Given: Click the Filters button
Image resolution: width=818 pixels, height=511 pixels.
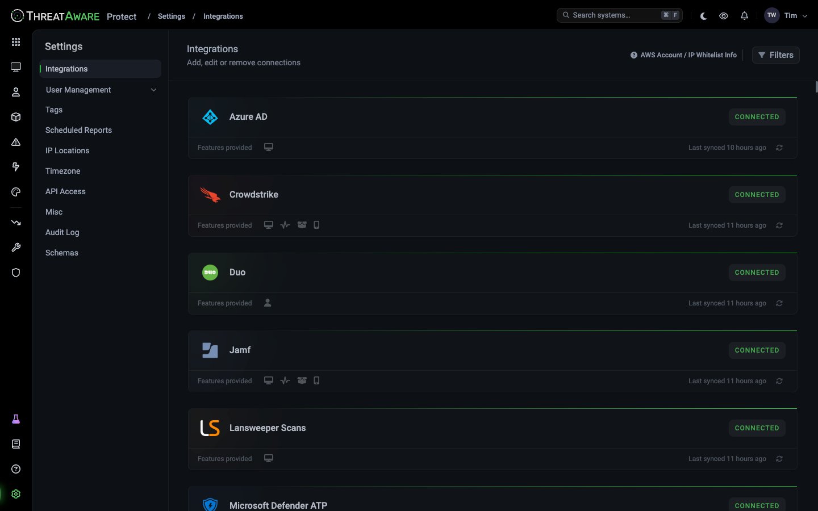Looking at the screenshot, I should click(776, 55).
